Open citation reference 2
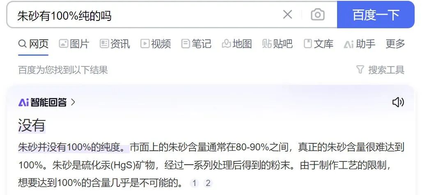The image size is (436, 195). pos(208,183)
